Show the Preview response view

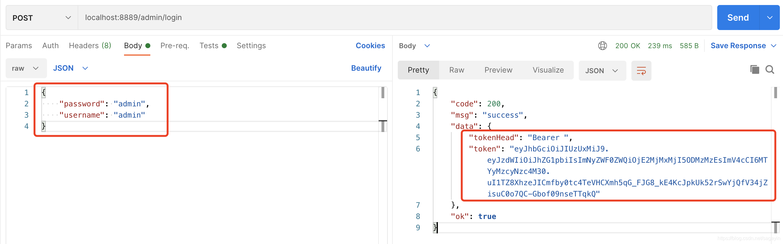coord(498,70)
